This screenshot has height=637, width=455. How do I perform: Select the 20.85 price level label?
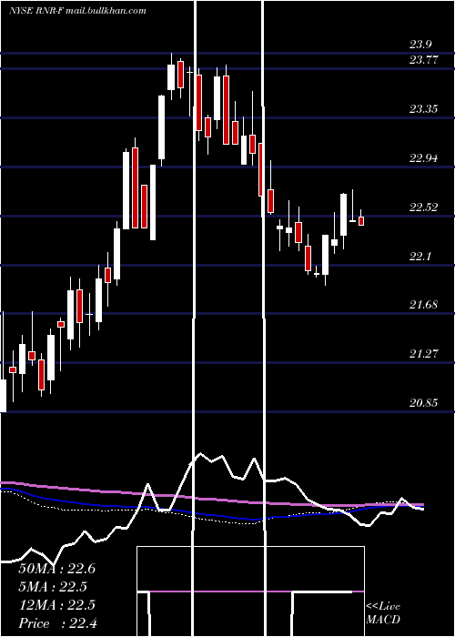point(424,403)
